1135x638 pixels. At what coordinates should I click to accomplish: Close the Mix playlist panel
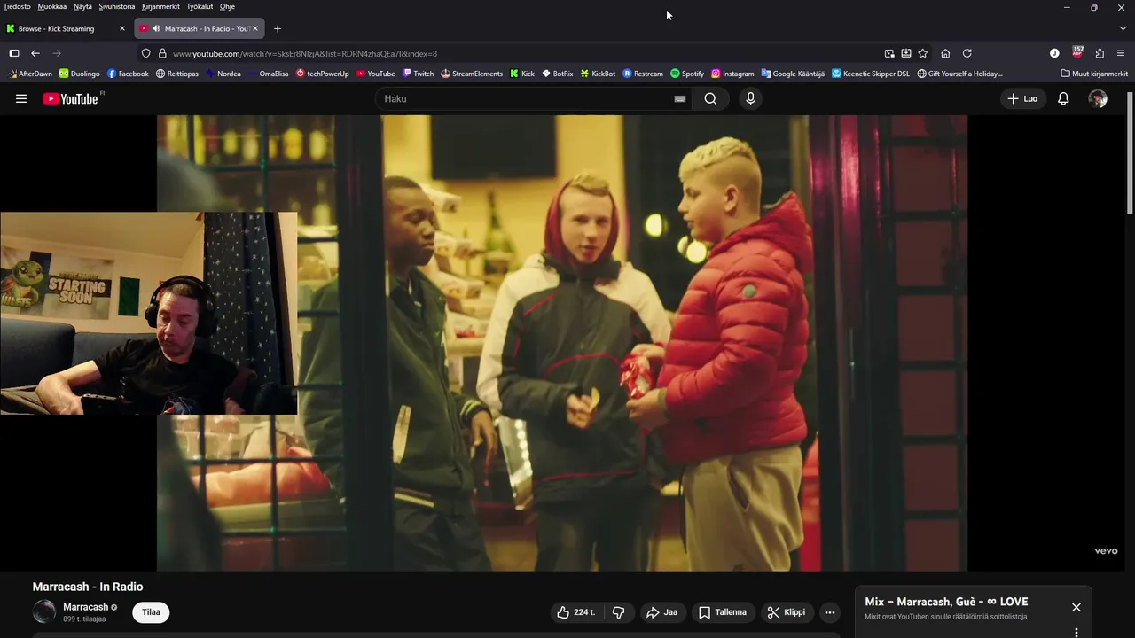tap(1076, 607)
